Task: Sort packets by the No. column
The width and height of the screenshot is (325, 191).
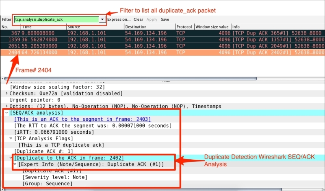Action: 11,27
